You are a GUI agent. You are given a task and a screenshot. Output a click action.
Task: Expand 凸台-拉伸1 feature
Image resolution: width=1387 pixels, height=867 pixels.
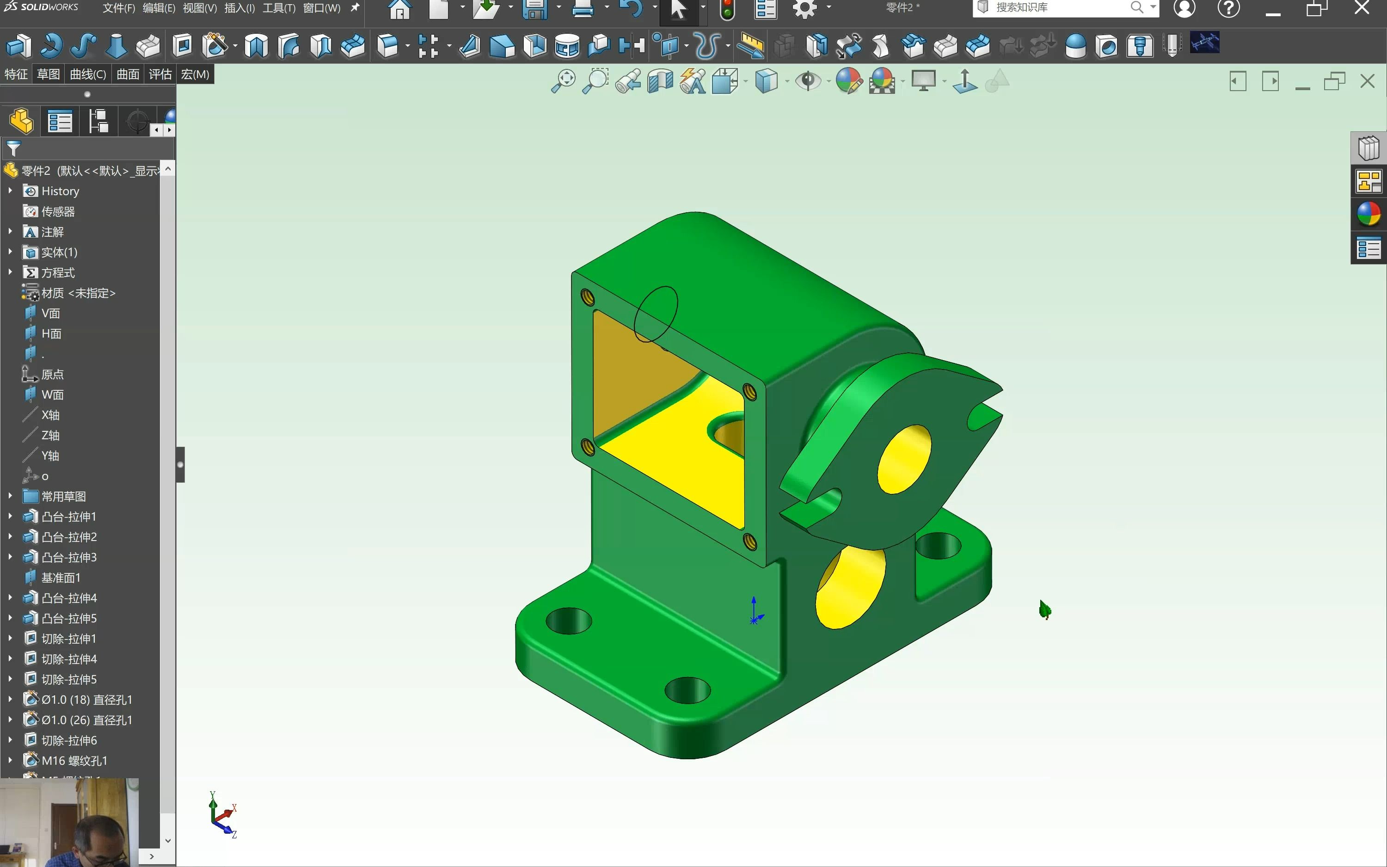coord(10,516)
